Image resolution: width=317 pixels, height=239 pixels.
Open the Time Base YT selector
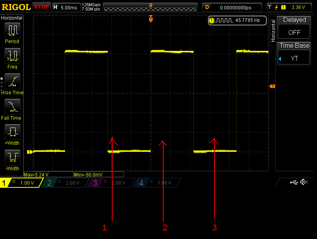pos(294,58)
